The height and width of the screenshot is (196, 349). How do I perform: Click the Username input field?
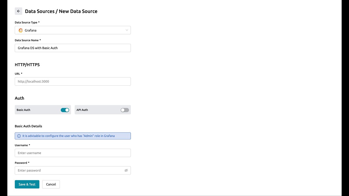coord(73,153)
